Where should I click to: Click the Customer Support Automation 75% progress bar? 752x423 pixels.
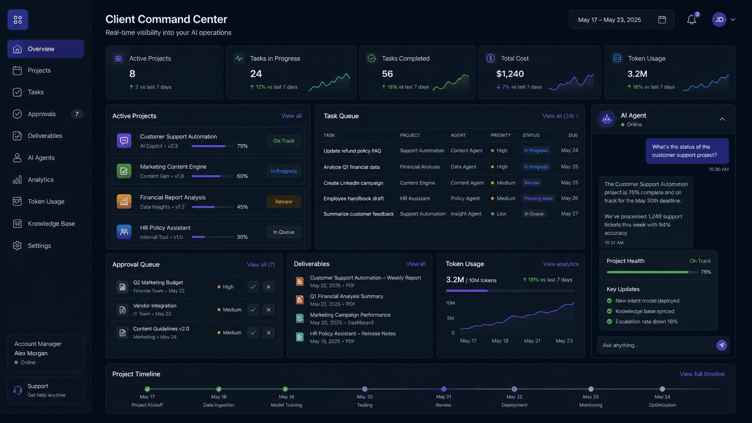coord(212,146)
